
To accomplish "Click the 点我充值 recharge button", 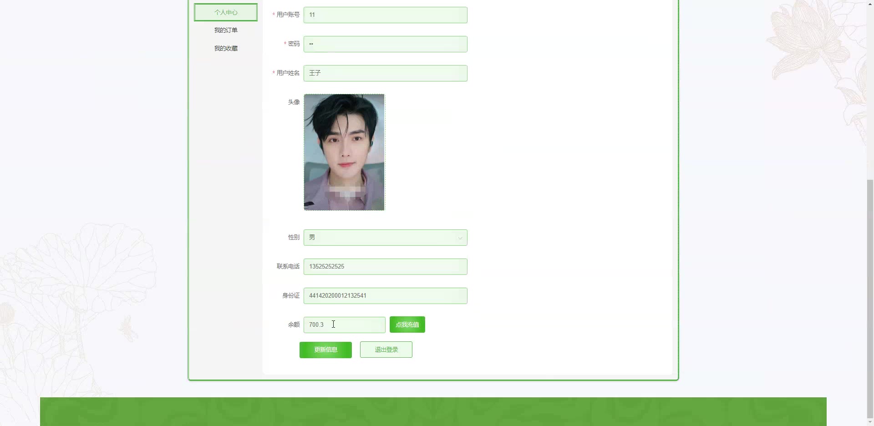I will pyautogui.click(x=407, y=325).
